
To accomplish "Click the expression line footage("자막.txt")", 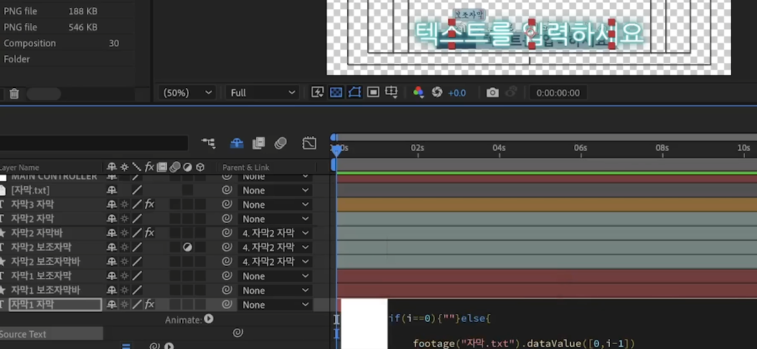I will click(x=524, y=343).
